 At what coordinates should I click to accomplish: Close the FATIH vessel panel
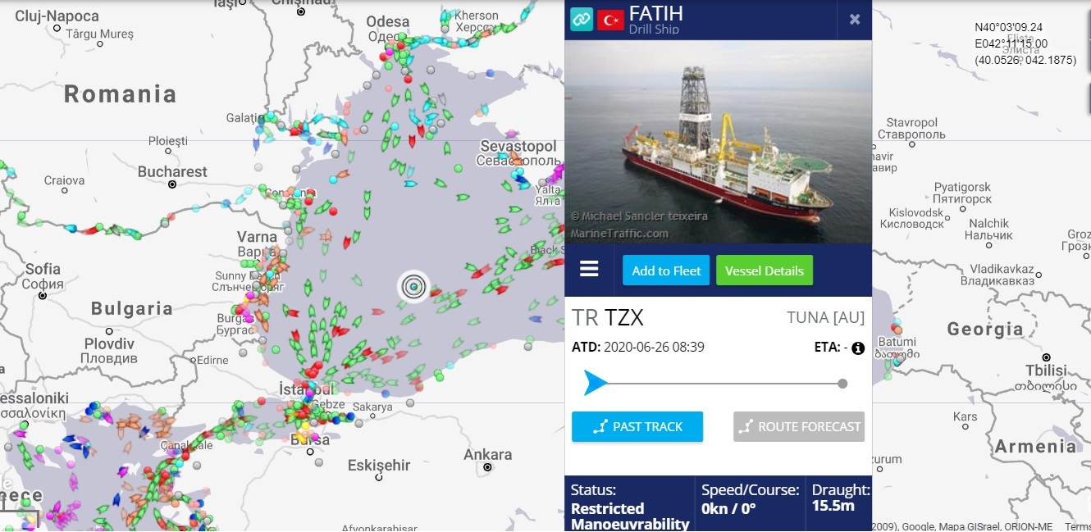click(855, 20)
